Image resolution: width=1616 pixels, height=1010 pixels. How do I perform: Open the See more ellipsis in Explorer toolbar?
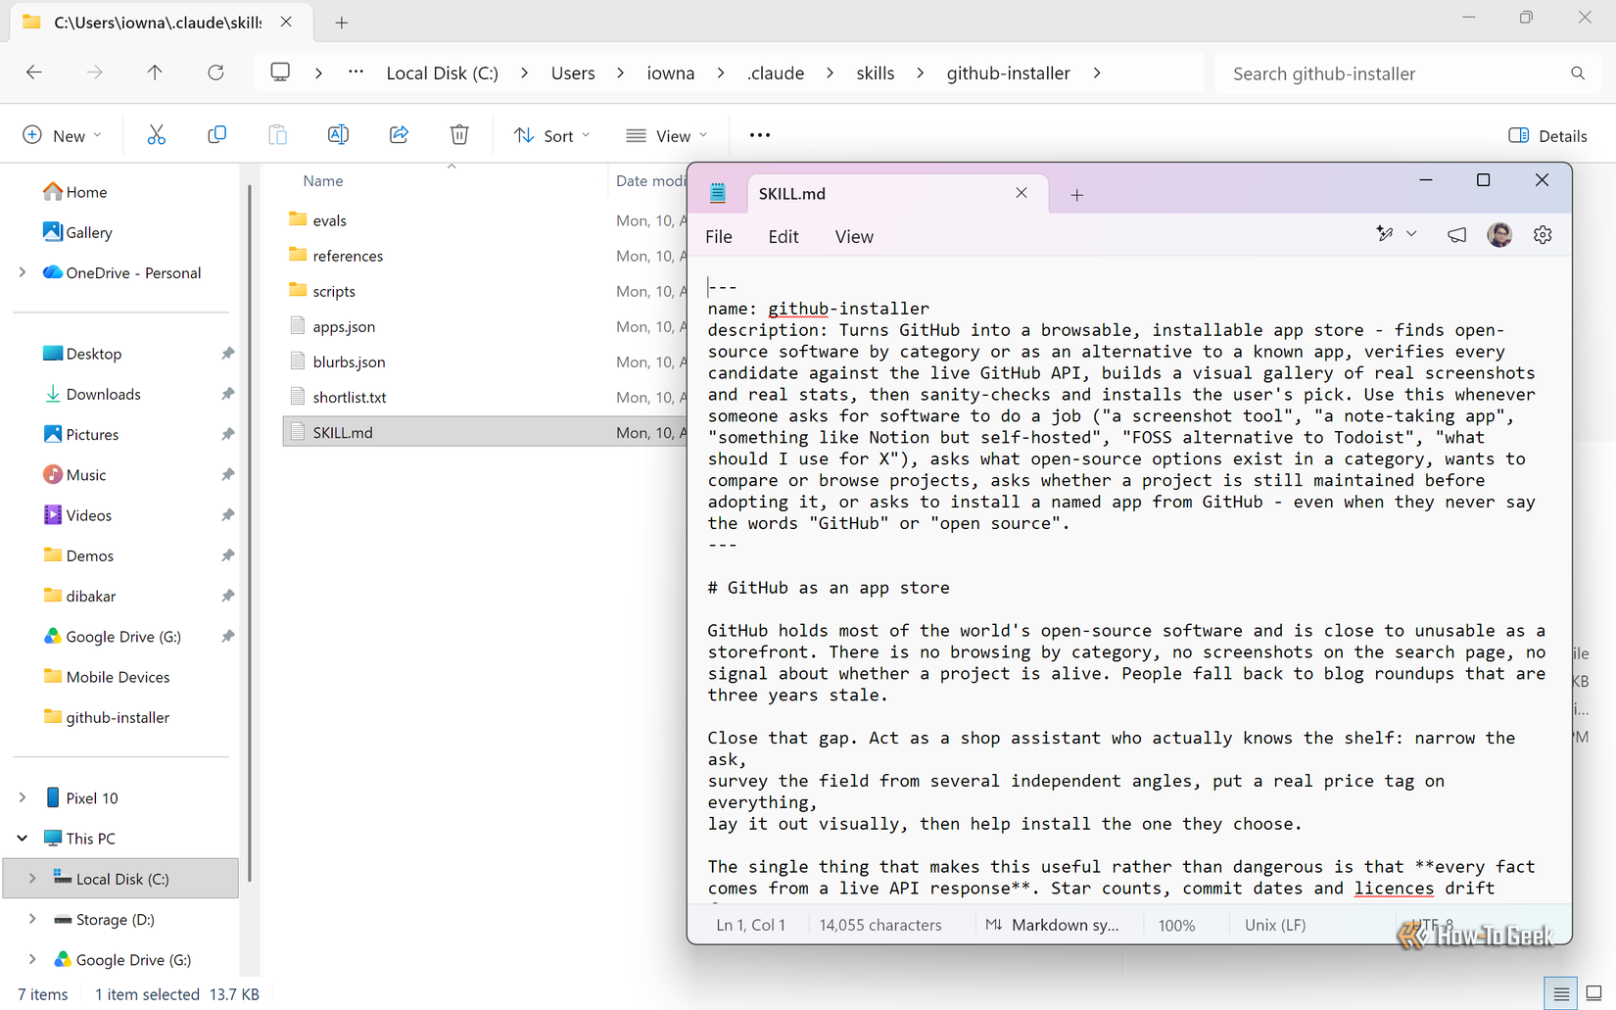coord(760,135)
